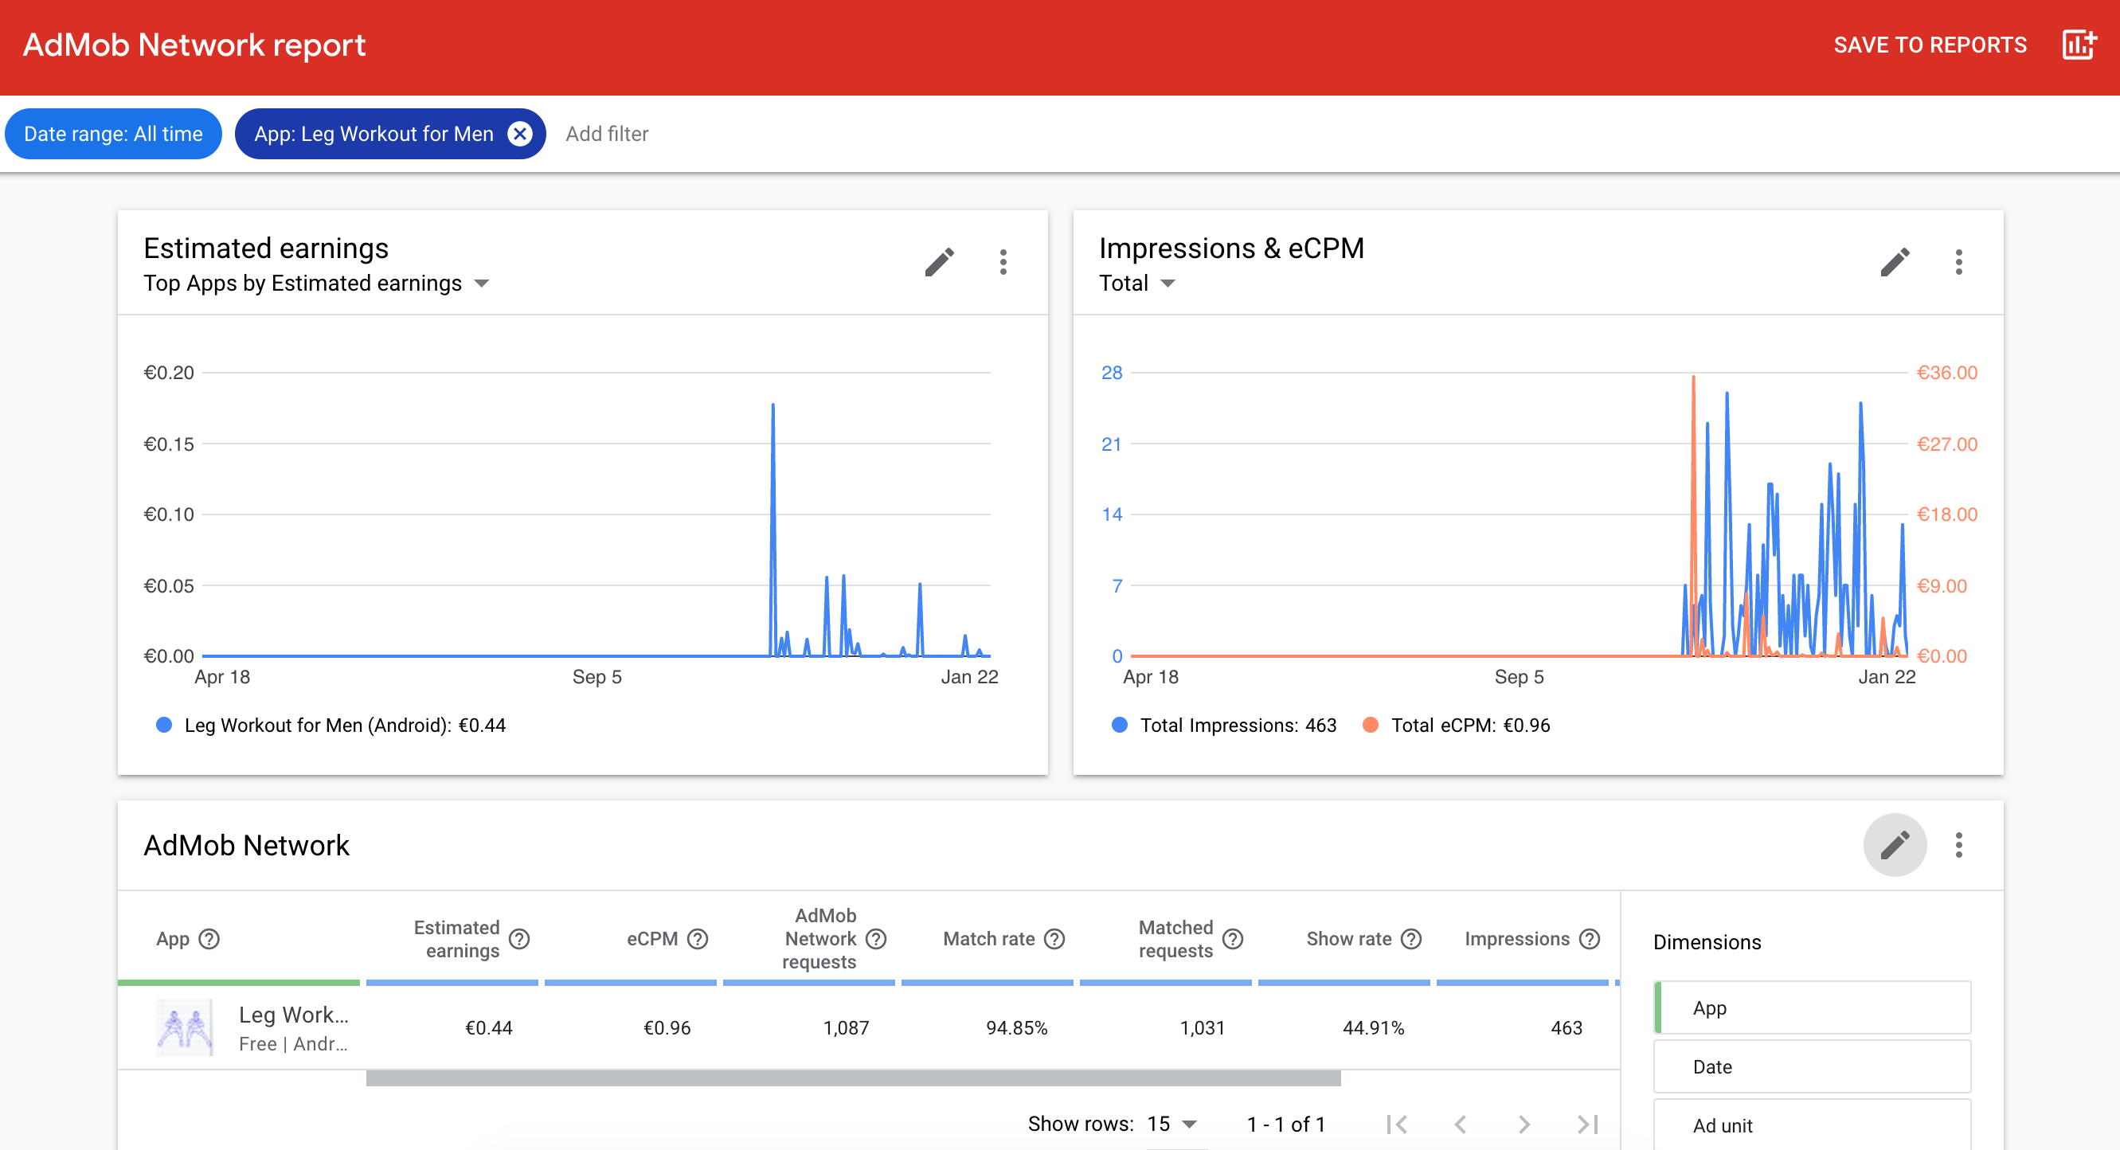This screenshot has height=1150, width=2120.
Task: Edit the Impressions & eCPM chart
Action: click(1895, 262)
